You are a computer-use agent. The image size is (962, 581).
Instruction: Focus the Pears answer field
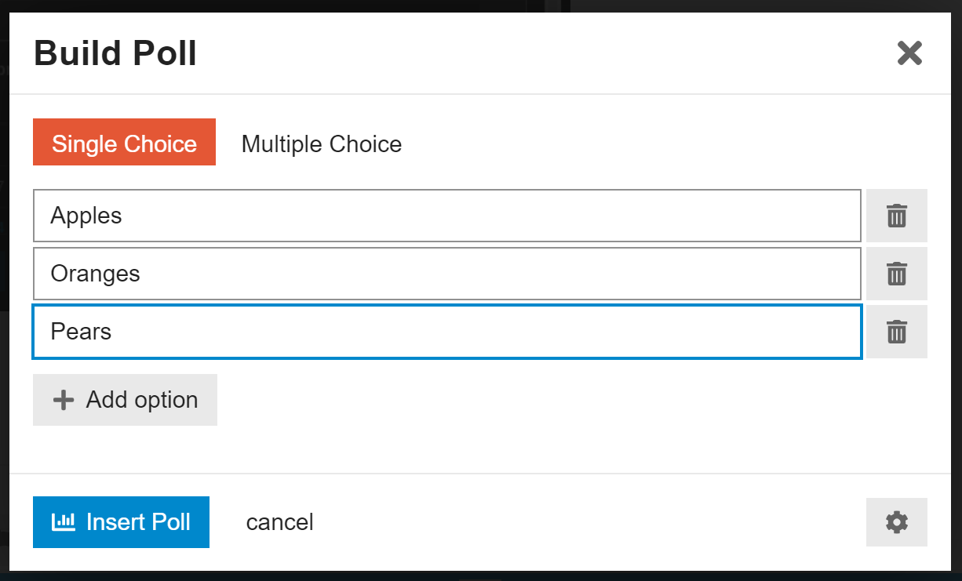tap(314, 331)
